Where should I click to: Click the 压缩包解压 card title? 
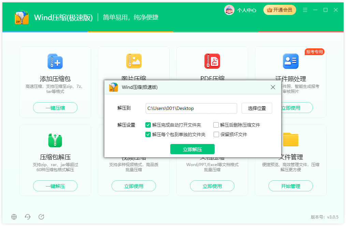[x=55, y=157]
